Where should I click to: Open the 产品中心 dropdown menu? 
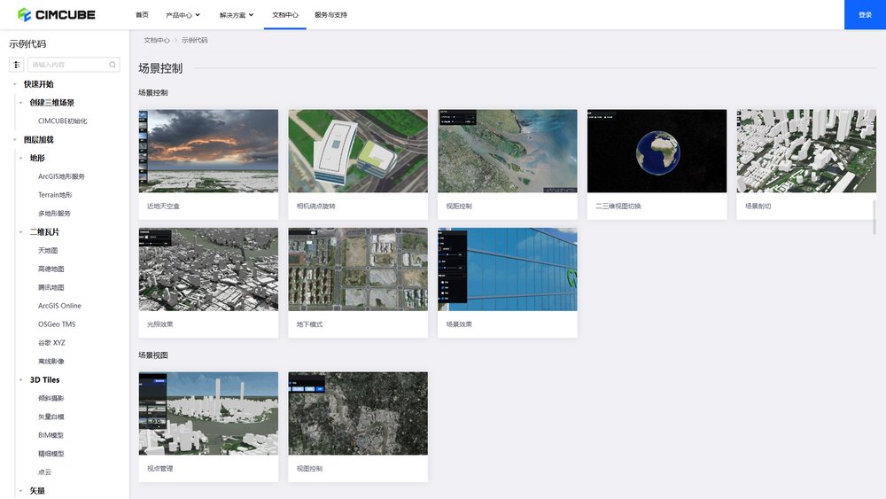tap(183, 15)
